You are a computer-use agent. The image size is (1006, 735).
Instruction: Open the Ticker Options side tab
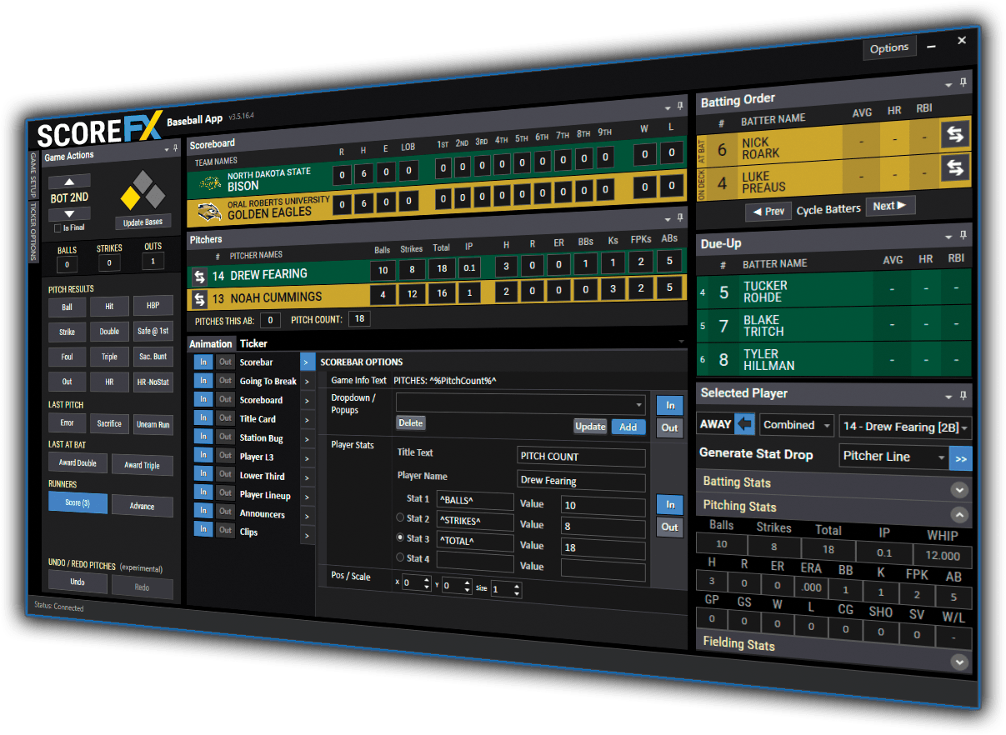click(x=34, y=232)
